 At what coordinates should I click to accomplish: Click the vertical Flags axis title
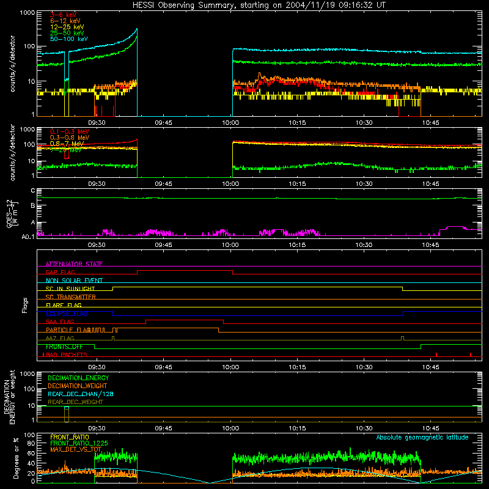pyautogui.click(x=24, y=305)
